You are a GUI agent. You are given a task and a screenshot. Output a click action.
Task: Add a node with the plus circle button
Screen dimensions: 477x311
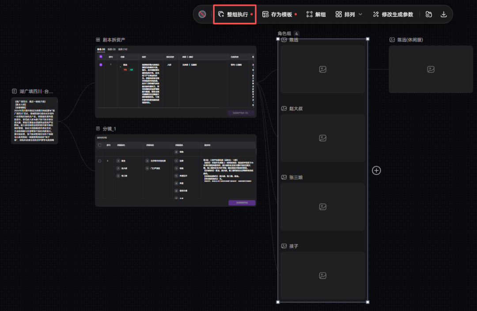376,171
